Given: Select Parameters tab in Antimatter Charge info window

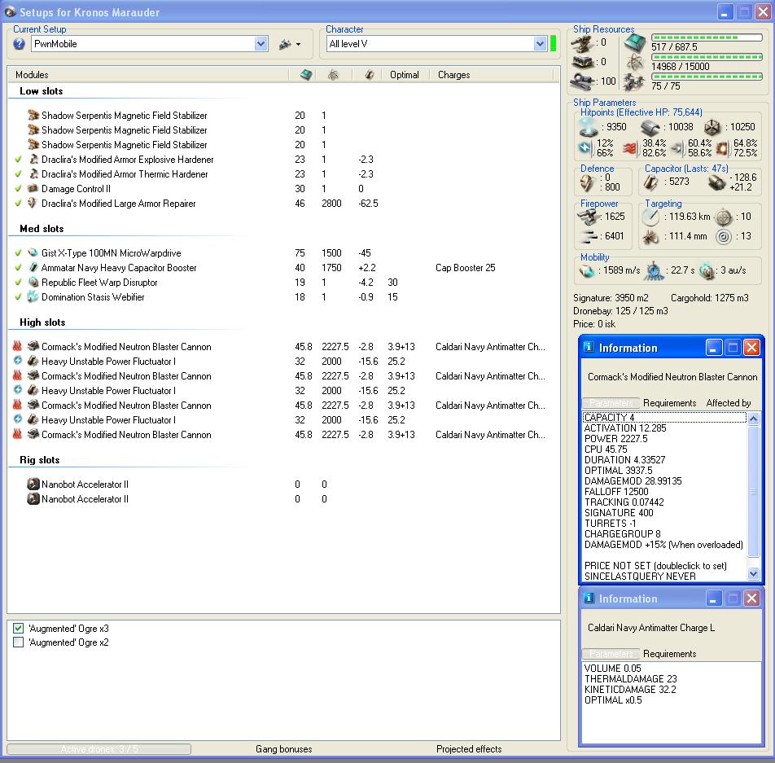Looking at the screenshot, I should pos(611,654).
